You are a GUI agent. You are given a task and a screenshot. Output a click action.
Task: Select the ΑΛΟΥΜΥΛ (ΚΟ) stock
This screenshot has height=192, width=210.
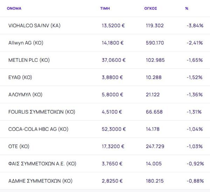coord(25,95)
